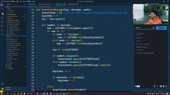Open the Help menu
The image size is (170, 95).
pyautogui.click(x=33, y=1)
